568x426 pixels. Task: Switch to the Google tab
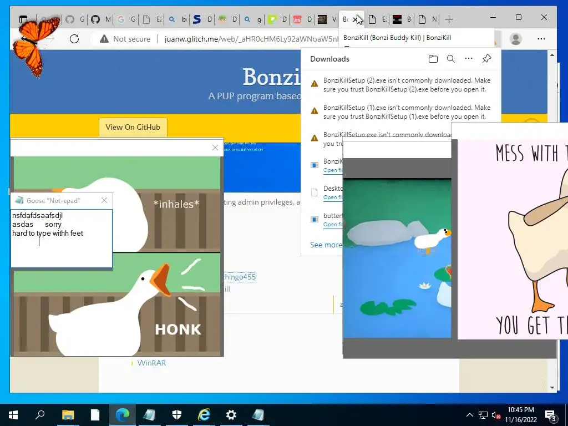126,19
